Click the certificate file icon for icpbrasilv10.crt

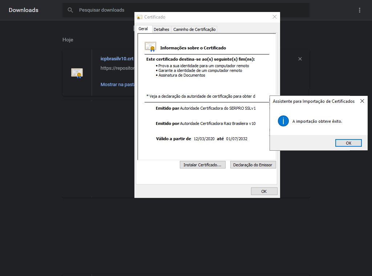[77, 73]
